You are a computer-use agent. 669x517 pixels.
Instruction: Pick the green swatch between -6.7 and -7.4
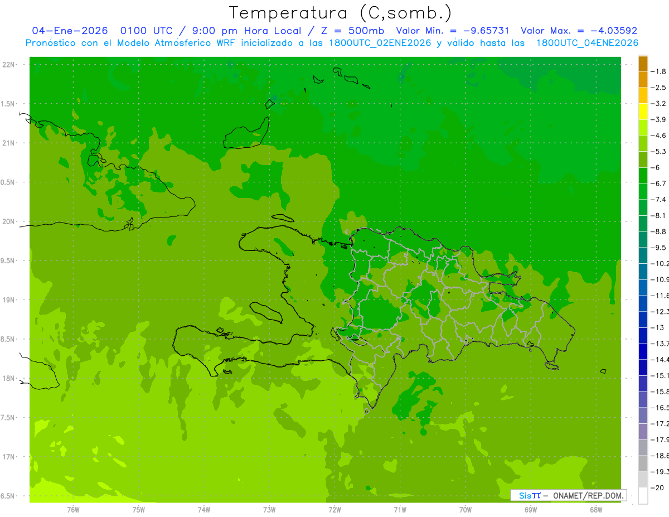[x=643, y=191]
